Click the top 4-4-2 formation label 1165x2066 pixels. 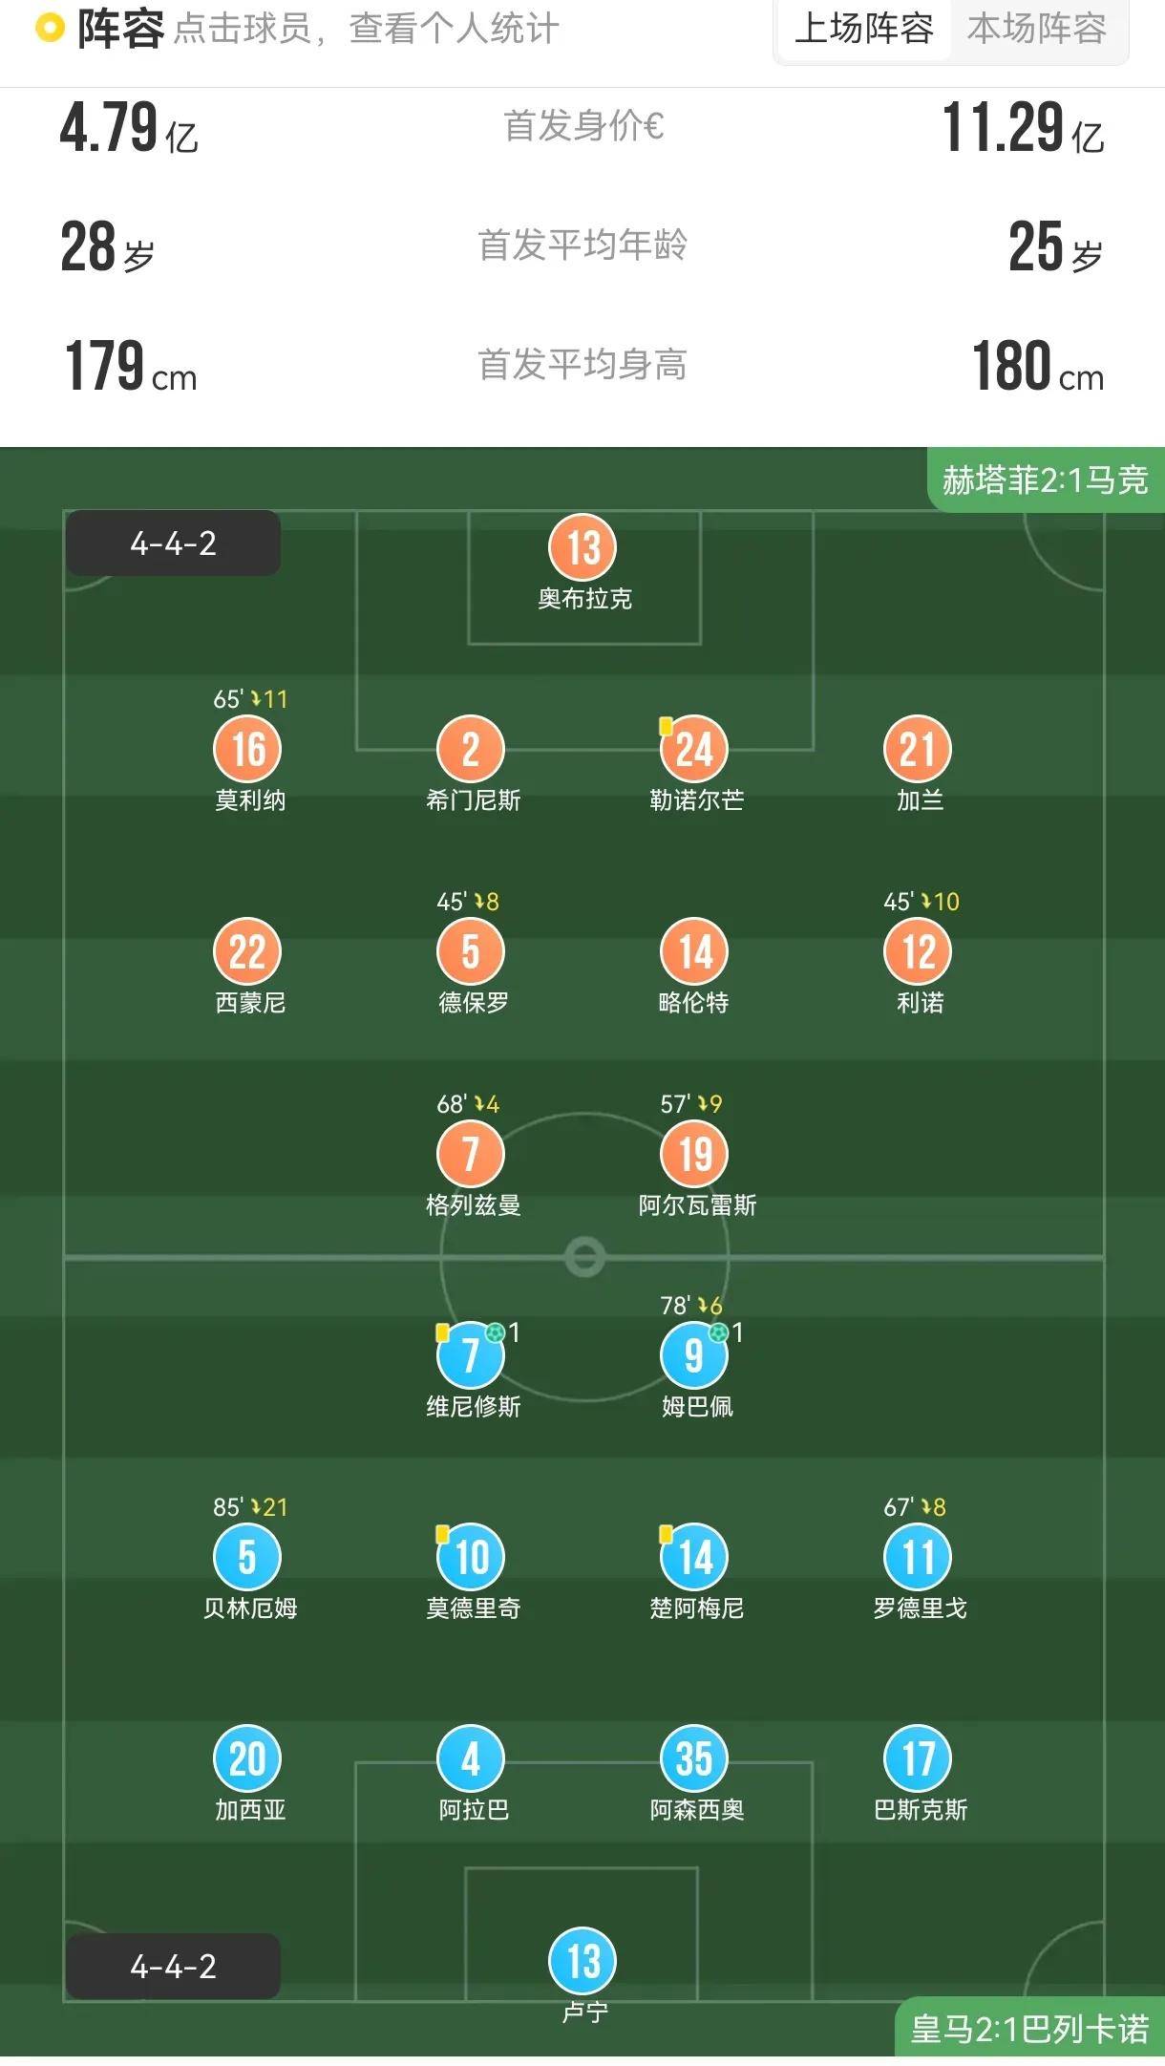(173, 543)
